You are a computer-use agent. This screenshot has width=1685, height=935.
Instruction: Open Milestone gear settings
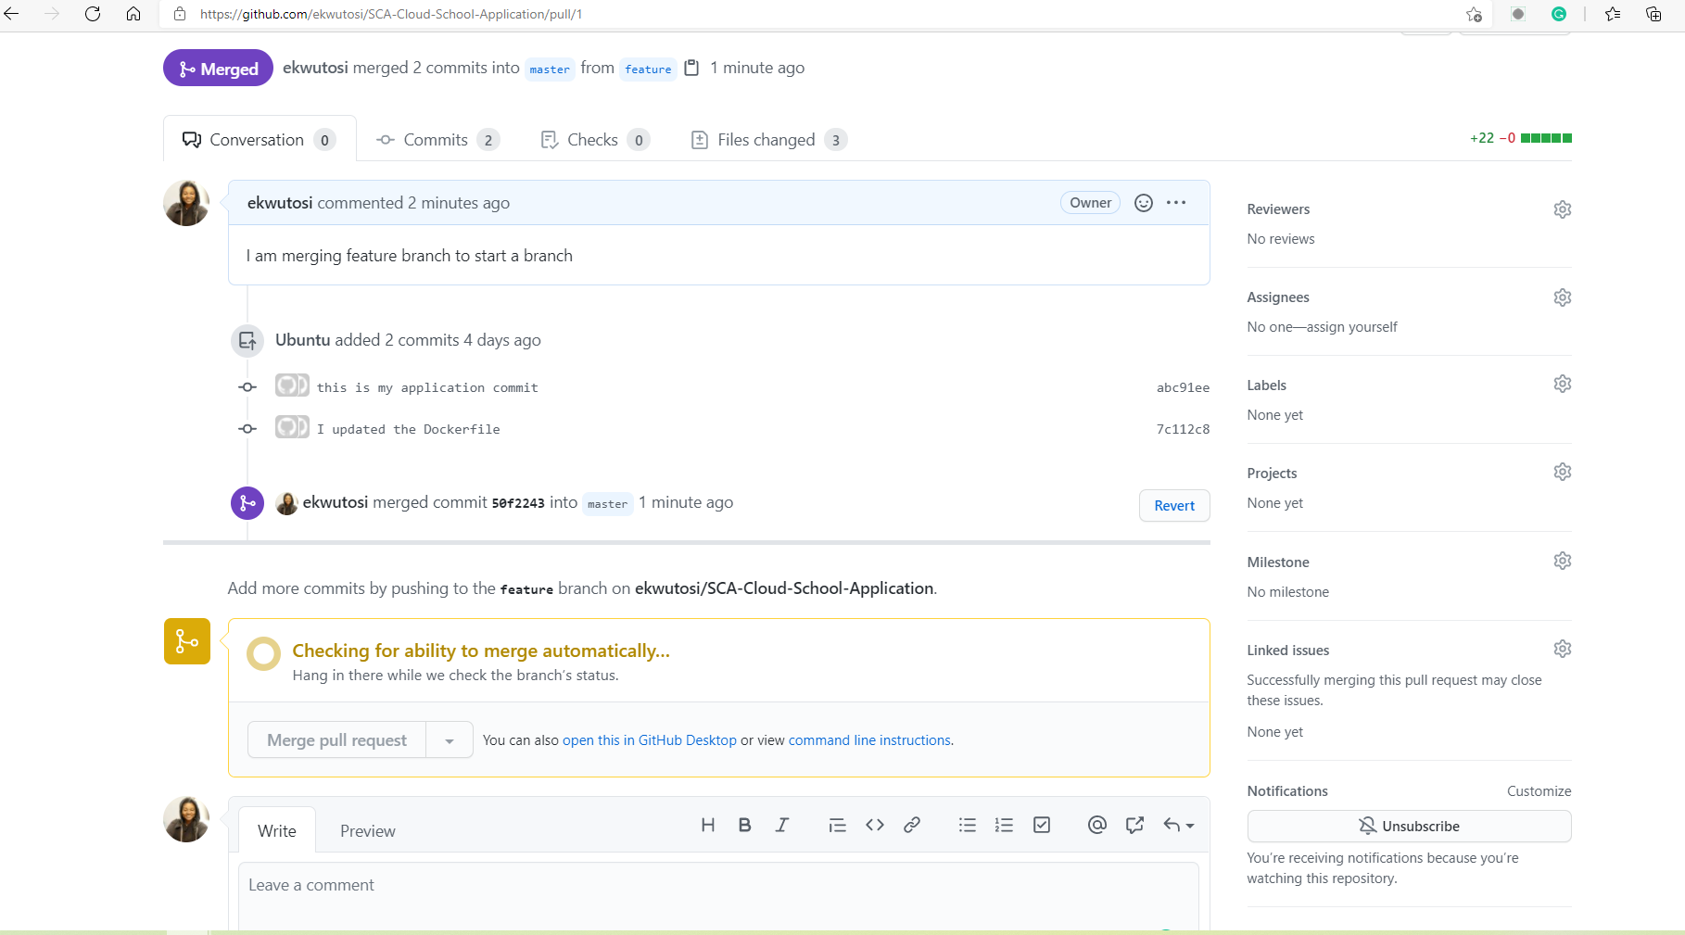tap(1563, 561)
